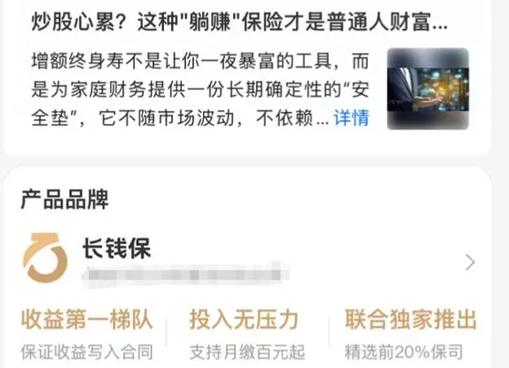Tap the 支持月缴百元起 description
The image size is (509, 368).
click(x=247, y=353)
